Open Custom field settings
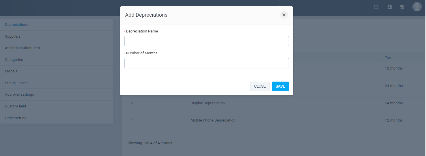 15,106
